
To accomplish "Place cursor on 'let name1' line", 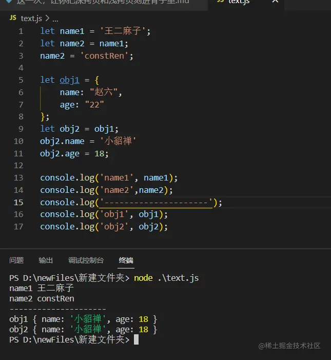I will click(95, 31).
